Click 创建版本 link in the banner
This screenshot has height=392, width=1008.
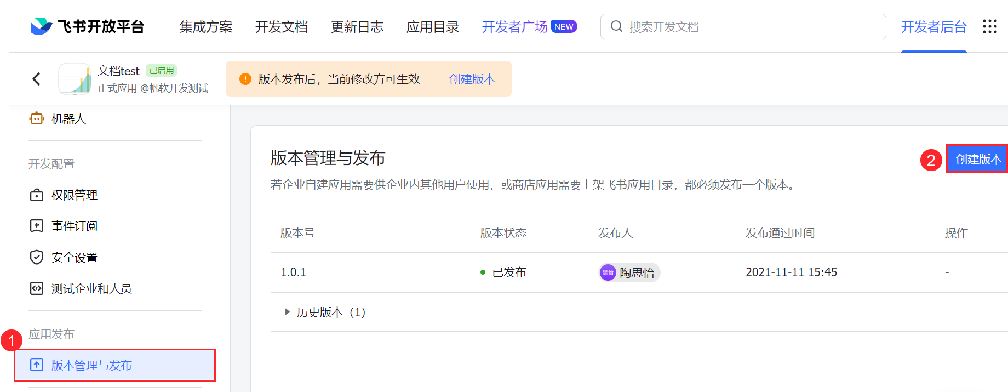point(472,79)
